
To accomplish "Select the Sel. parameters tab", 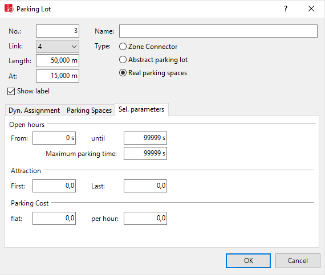I will [x=141, y=109].
